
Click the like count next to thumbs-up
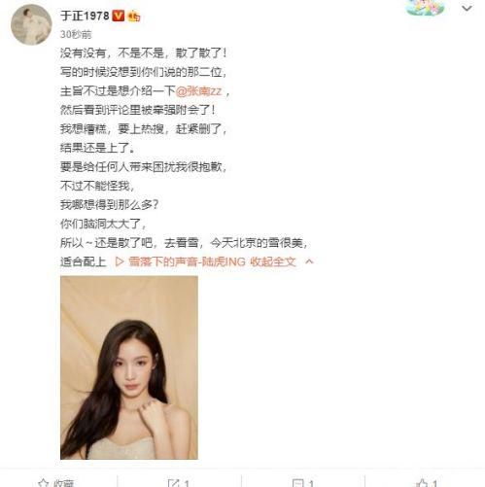[x=434, y=484]
